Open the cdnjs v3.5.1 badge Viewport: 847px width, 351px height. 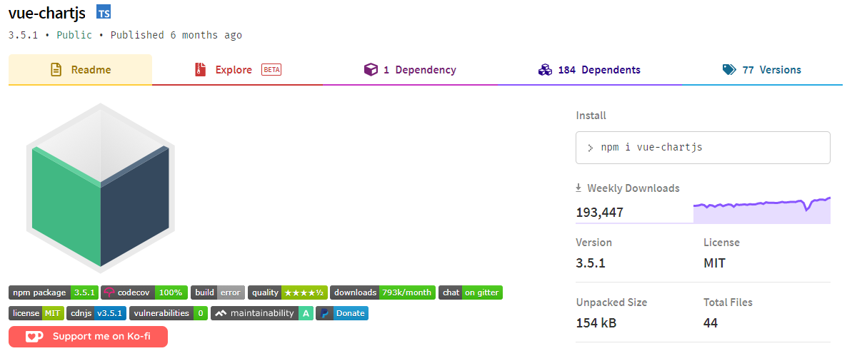point(96,313)
